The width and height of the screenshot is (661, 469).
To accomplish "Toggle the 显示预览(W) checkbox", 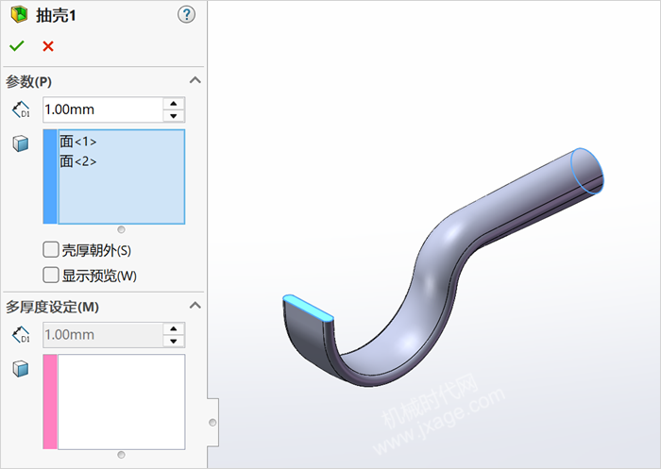I will [x=51, y=276].
